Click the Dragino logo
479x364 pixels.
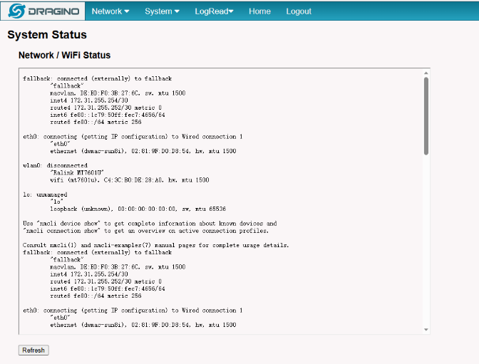(43, 11)
